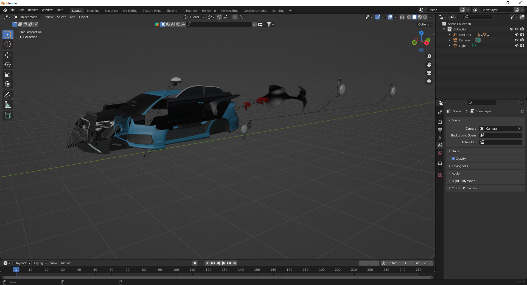Open the Object Mode dropdown
This screenshot has width=527, height=285.
pos(28,17)
